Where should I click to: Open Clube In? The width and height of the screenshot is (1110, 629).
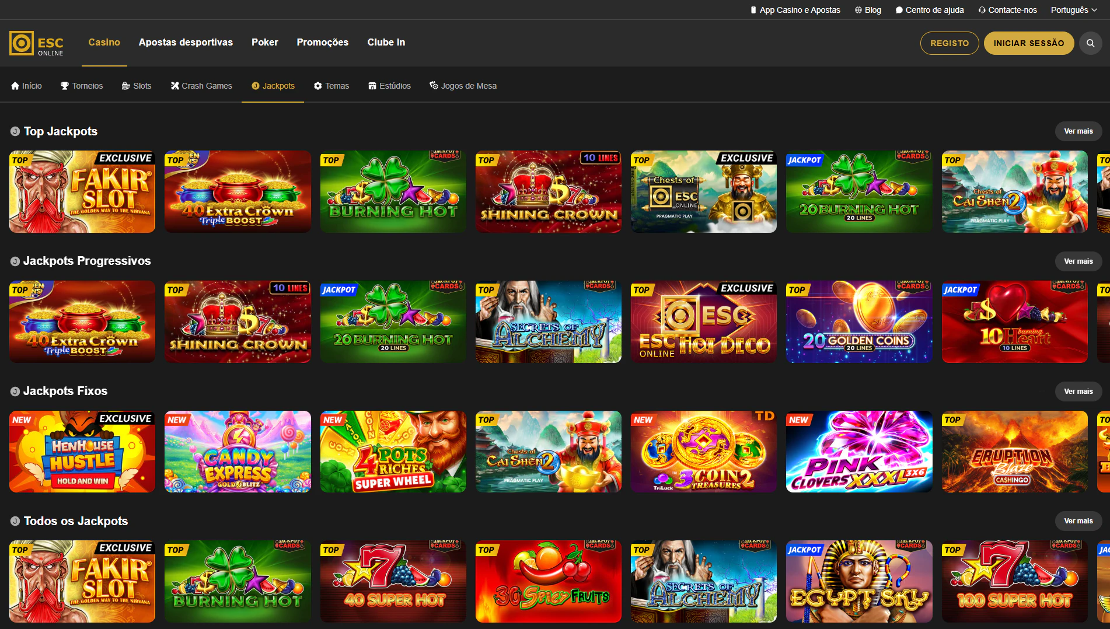coord(386,42)
